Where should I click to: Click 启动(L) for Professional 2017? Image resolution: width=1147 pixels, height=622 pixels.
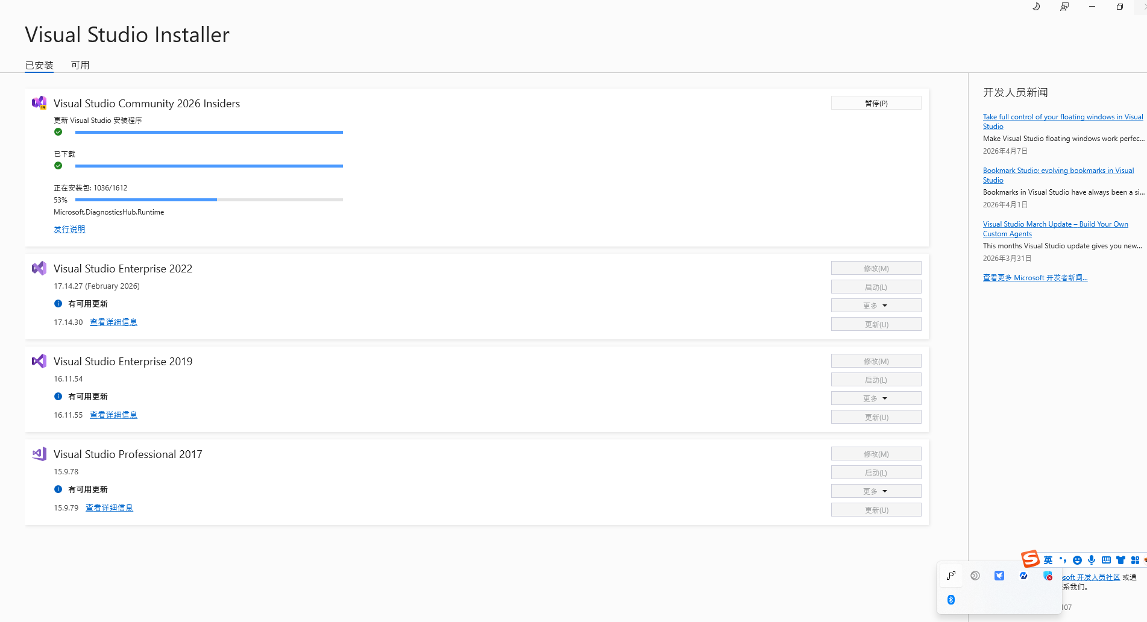tap(876, 473)
